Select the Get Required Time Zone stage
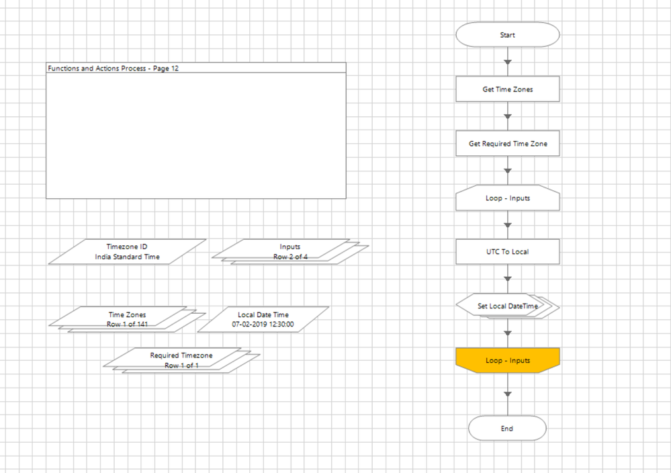Image resolution: width=671 pixels, height=473 pixels. (x=508, y=143)
